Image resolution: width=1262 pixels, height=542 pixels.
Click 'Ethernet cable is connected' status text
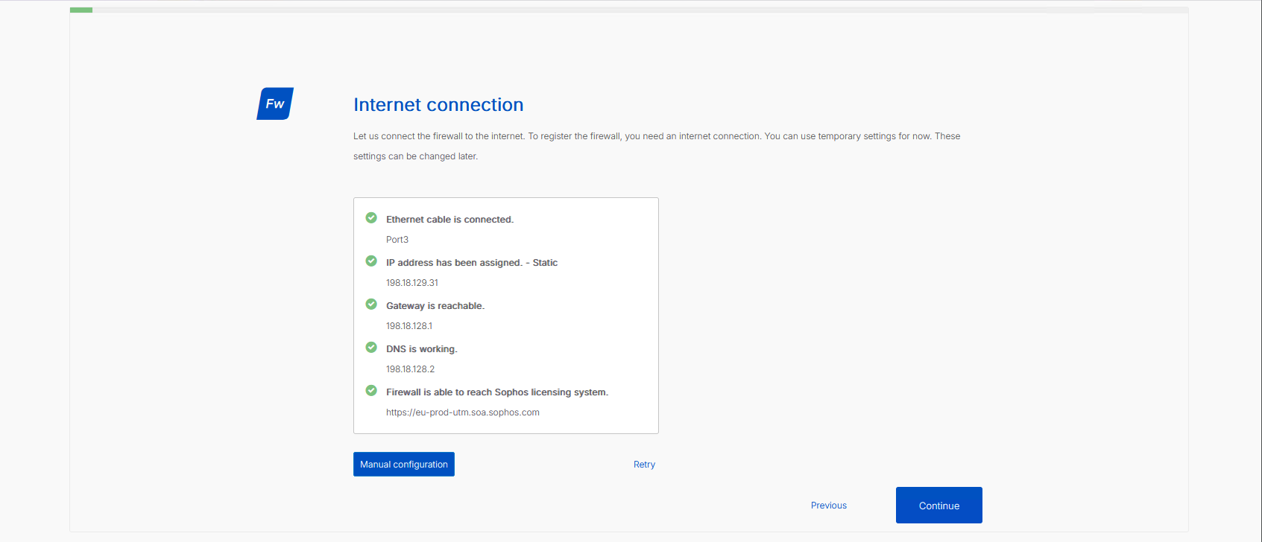pyautogui.click(x=450, y=220)
